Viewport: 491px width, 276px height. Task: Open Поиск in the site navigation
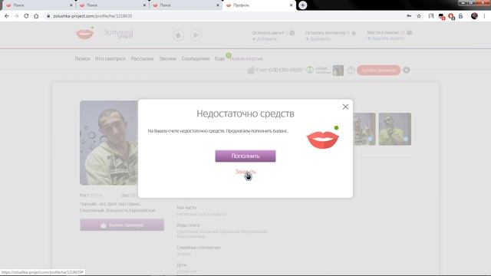82,58
